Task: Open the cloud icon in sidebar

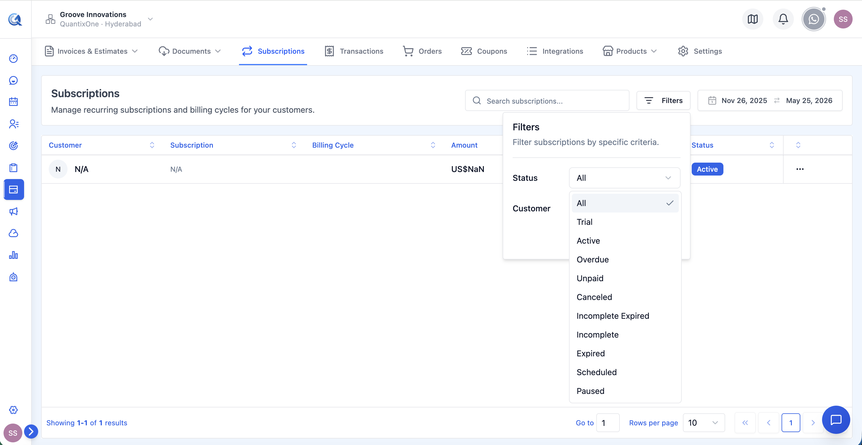Action: point(14,233)
